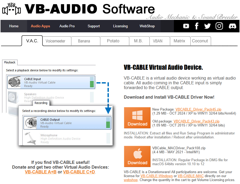Follow the webshop link
This screenshot has width=240, height=184.
point(131,180)
